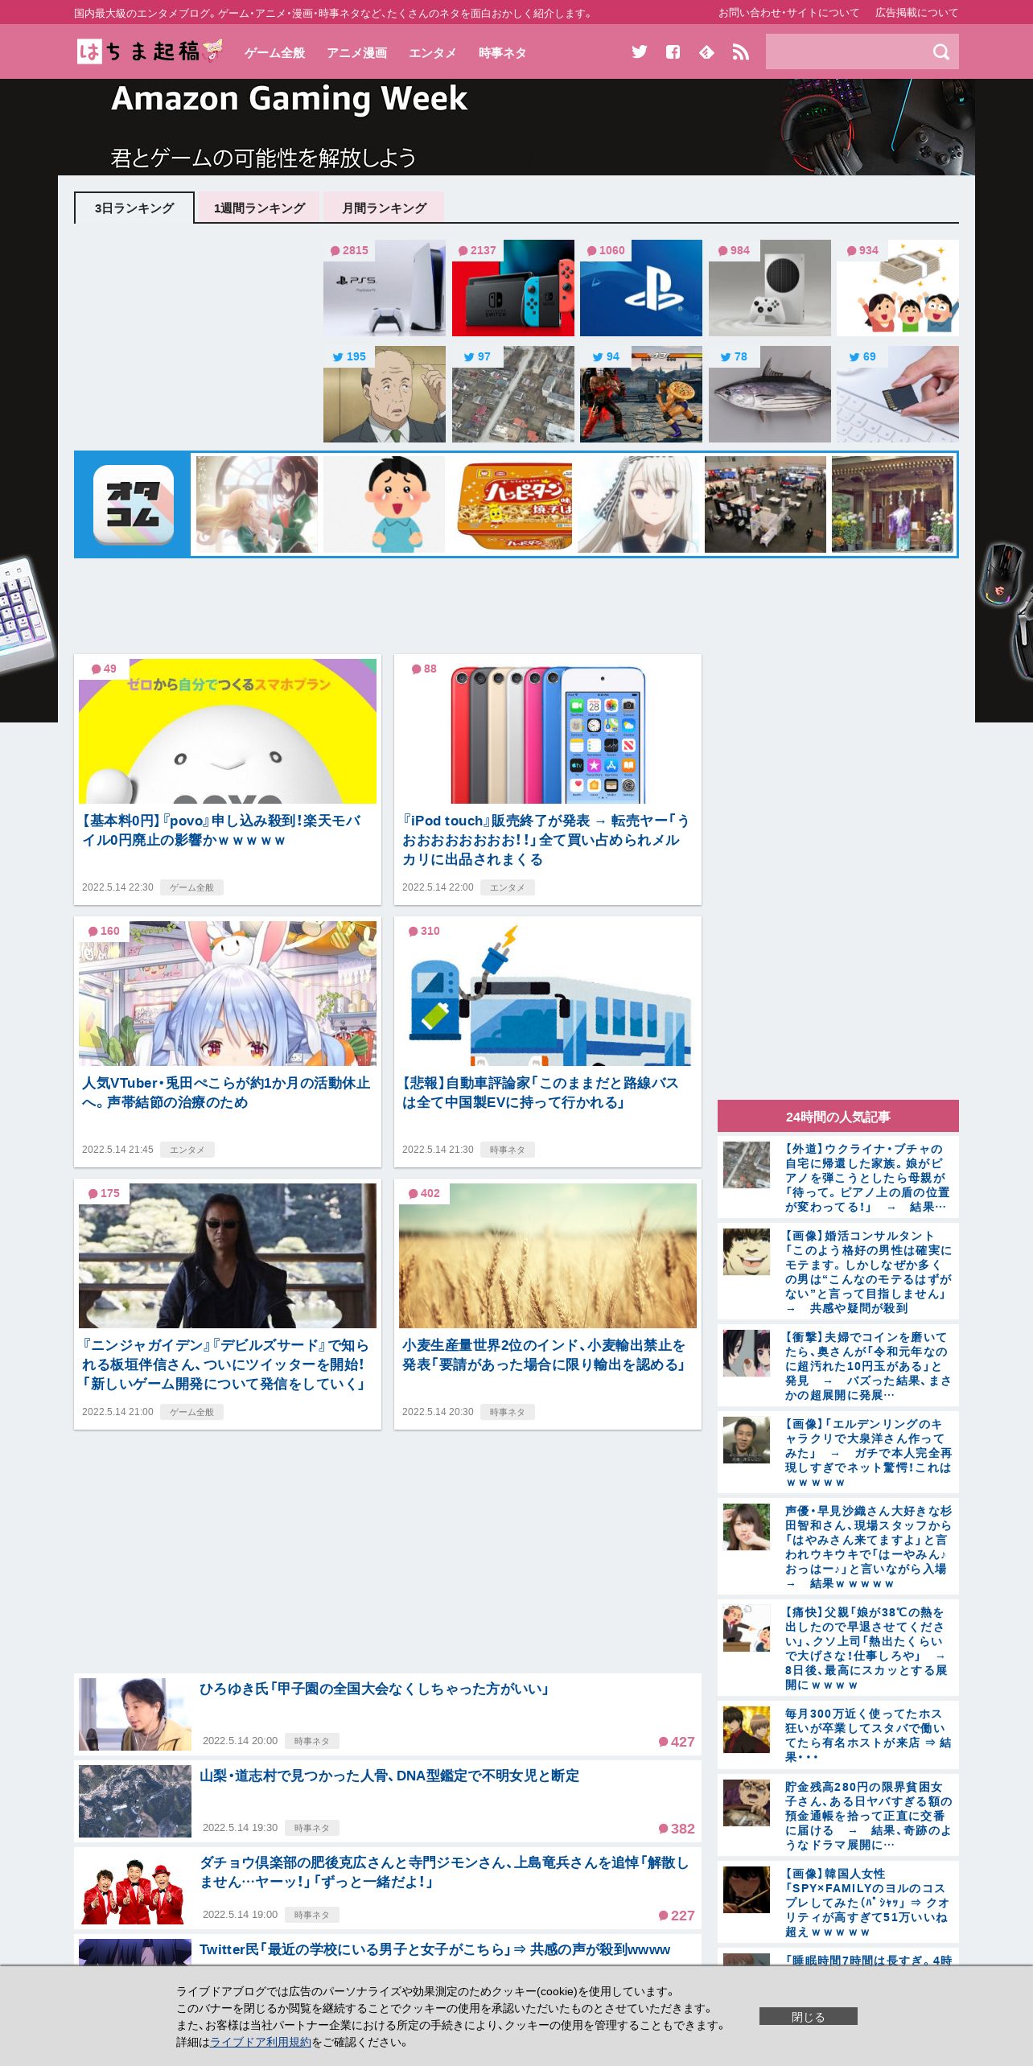Open the SD card thumbnail, 69 tweets

point(898,394)
